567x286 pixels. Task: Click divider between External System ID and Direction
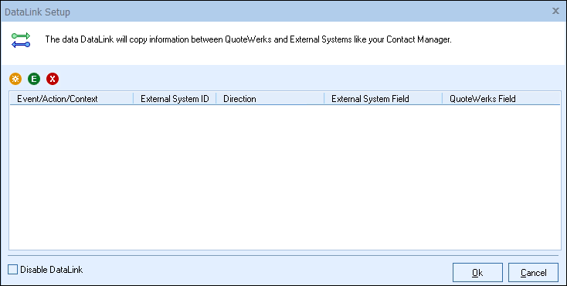point(216,98)
